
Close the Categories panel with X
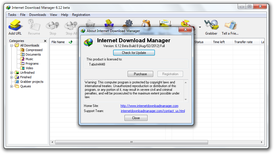[45, 41]
